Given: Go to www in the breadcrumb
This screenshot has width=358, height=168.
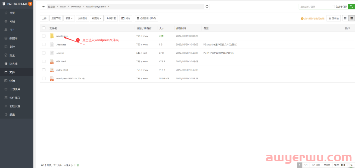Looking at the screenshot, I should coord(63,7).
